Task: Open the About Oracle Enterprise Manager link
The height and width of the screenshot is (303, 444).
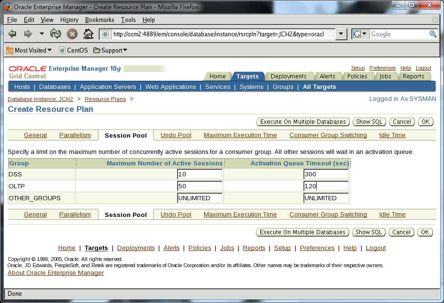Action: 56,273
